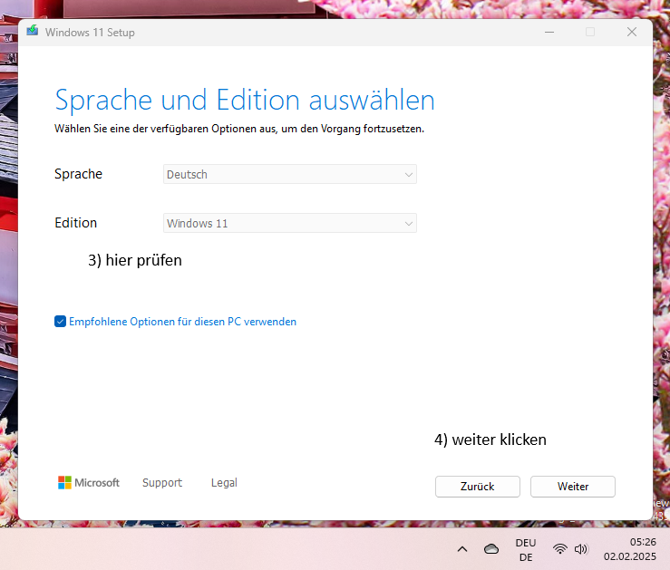The width and height of the screenshot is (670, 570).
Task: Click the Edition field label
Action: coord(75,223)
